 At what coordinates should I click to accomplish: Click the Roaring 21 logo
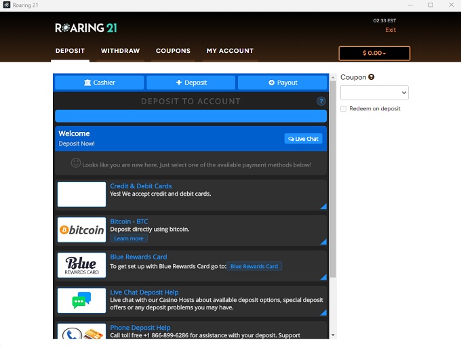(x=86, y=28)
